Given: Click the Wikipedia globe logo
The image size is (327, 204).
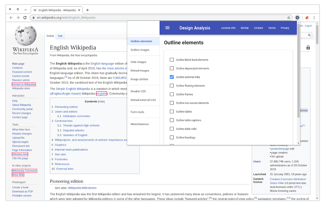Looking at the screenshot, I should [x=26, y=36].
